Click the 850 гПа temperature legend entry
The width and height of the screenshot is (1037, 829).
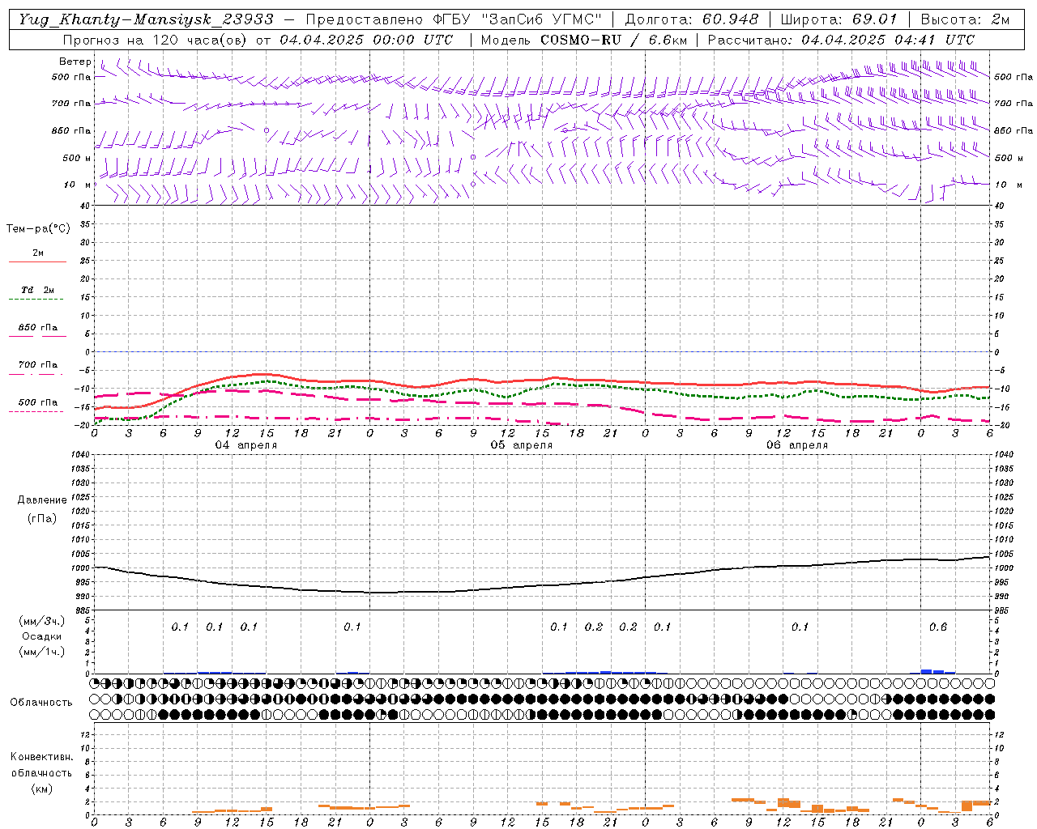pyautogui.click(x=38, y=328)
